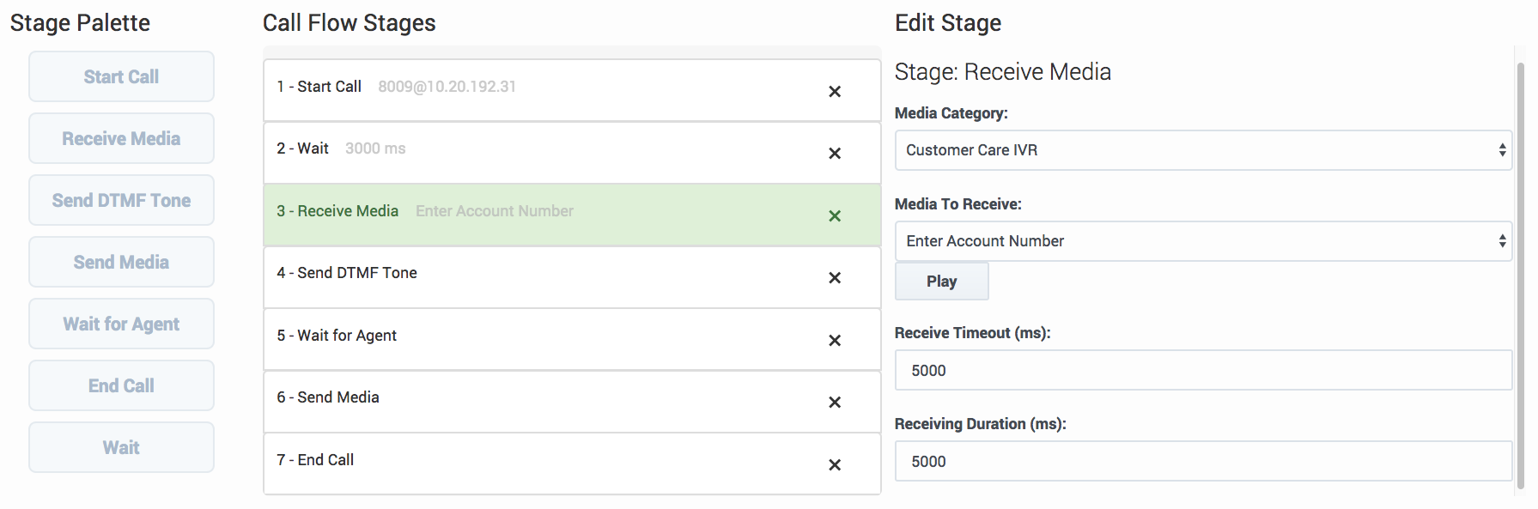Click the Edit Stage panel scrollbar
1538x509 pixels.
(x=1520, y=275)
